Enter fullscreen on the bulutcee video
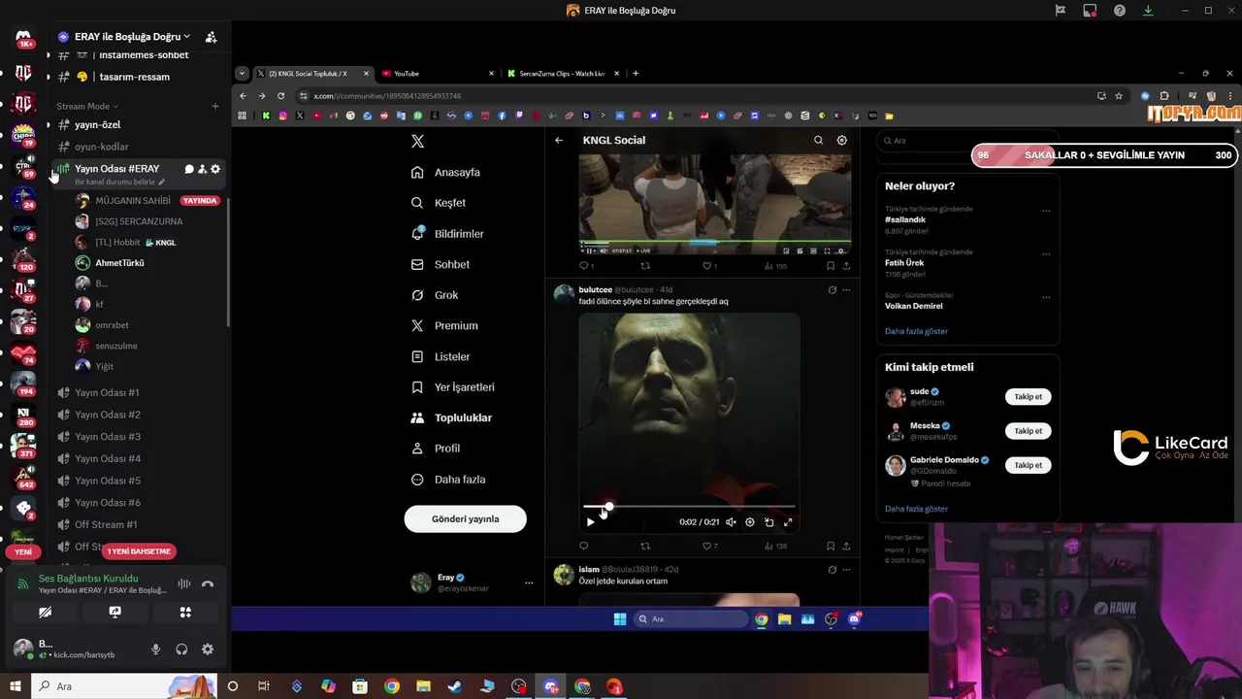Image resolution: width=1242 pixels, height=699 pixels. [788, 522]
